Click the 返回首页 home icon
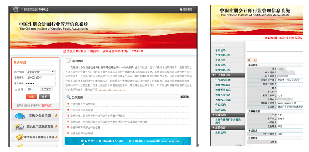This screenshot has height=152, width=309. point(181,9)
